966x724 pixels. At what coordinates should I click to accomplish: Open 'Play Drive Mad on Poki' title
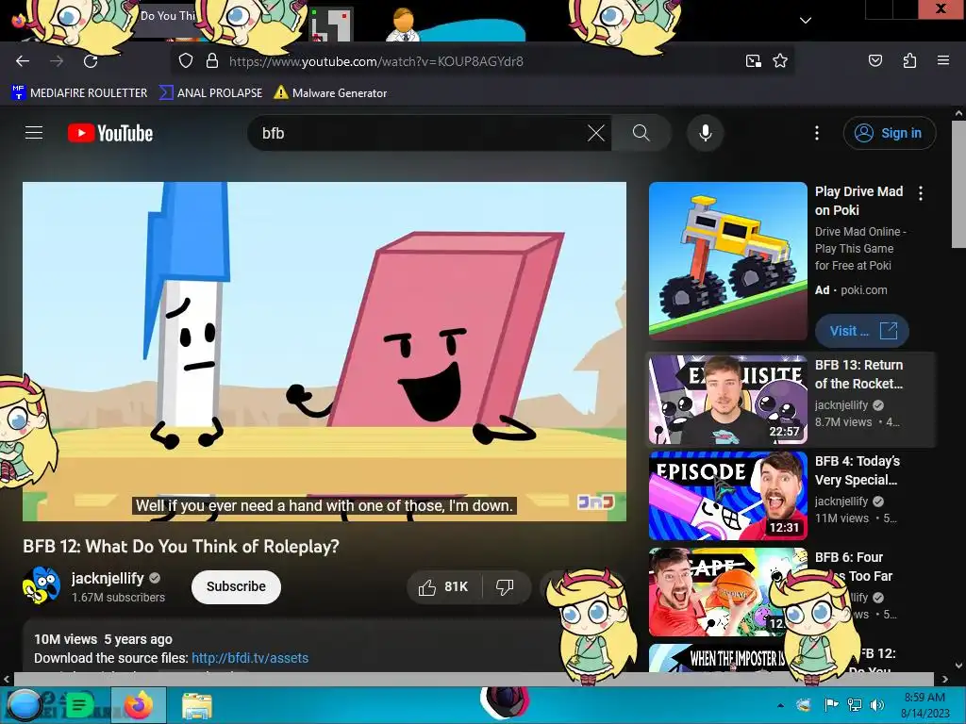tap(858, 201)
